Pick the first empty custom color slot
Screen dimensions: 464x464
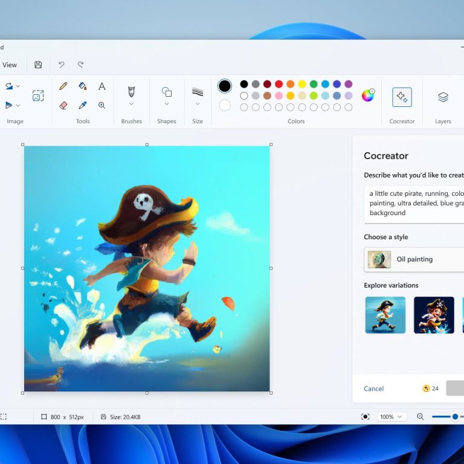tap(244, 107)
